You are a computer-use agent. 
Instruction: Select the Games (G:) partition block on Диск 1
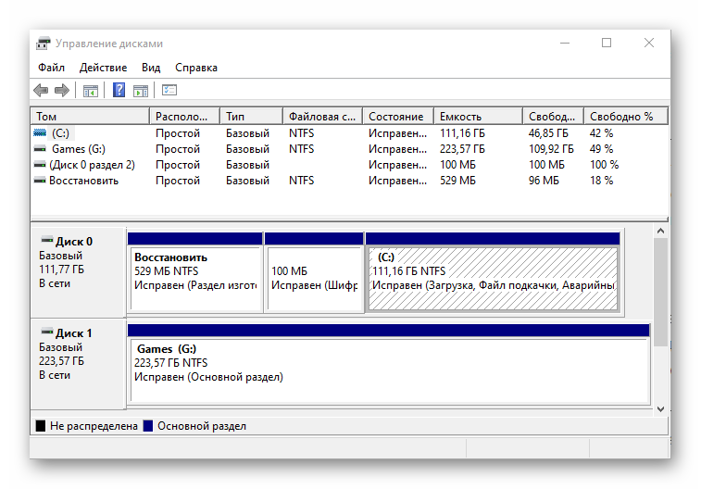click(389, 364)
